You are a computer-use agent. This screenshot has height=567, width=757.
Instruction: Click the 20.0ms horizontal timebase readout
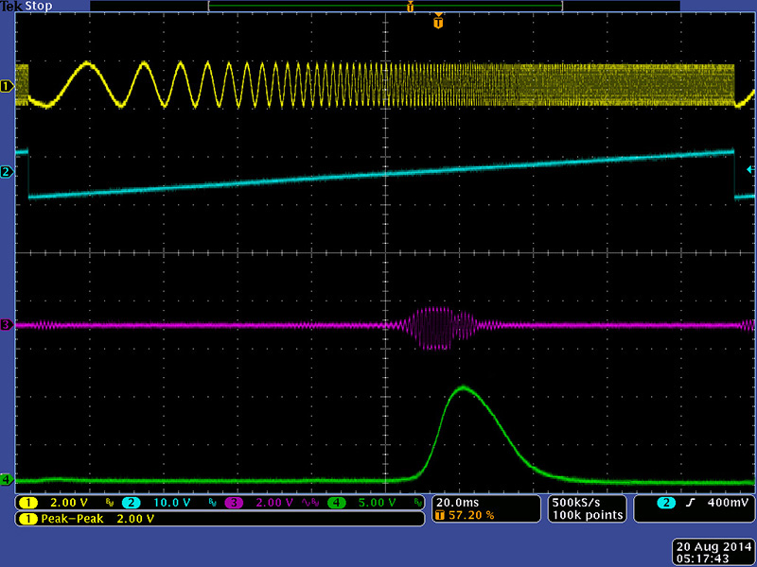[458, 503]
